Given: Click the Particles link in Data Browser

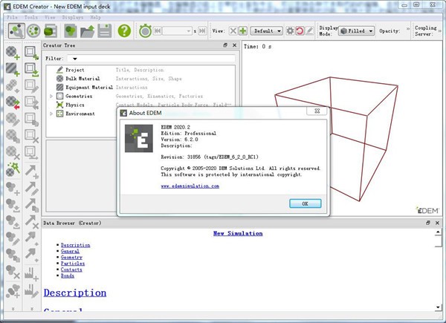Looking at the screenshot, I should coord(73,263).
